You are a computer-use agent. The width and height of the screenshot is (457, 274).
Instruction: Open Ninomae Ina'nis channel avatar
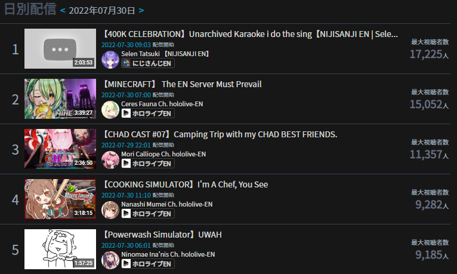110,260
